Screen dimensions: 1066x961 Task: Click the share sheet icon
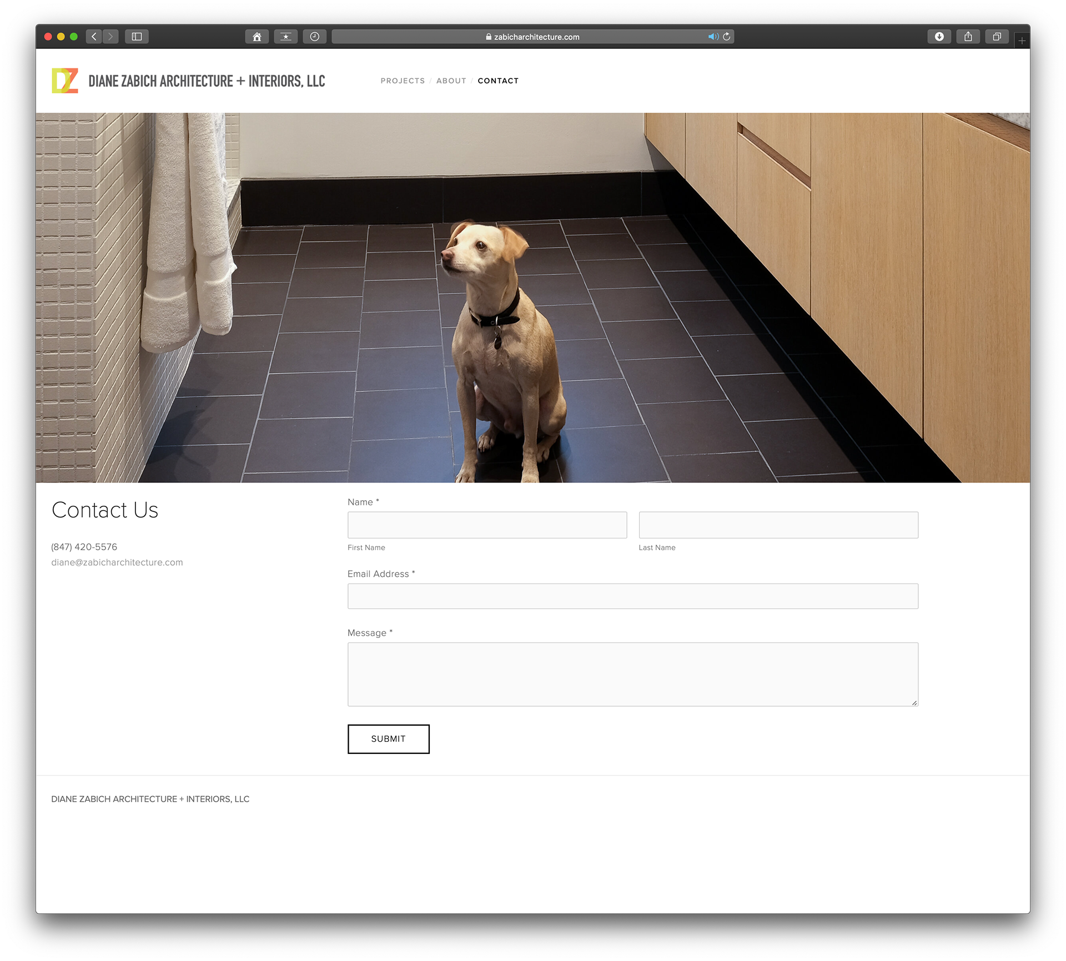[968, 37]
